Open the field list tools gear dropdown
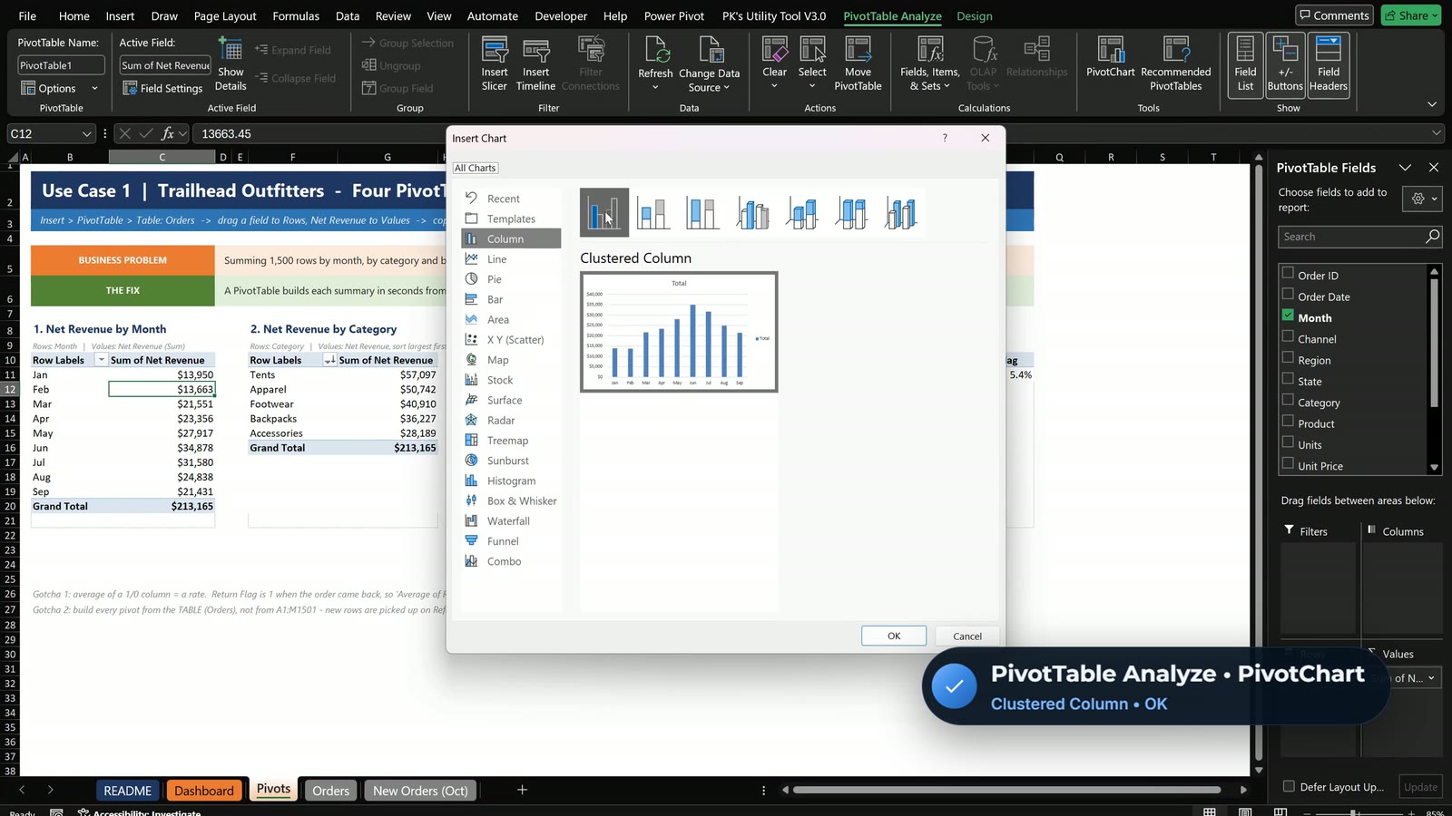This screenshot has height=816, width=1452. [x=1422, y=199]
